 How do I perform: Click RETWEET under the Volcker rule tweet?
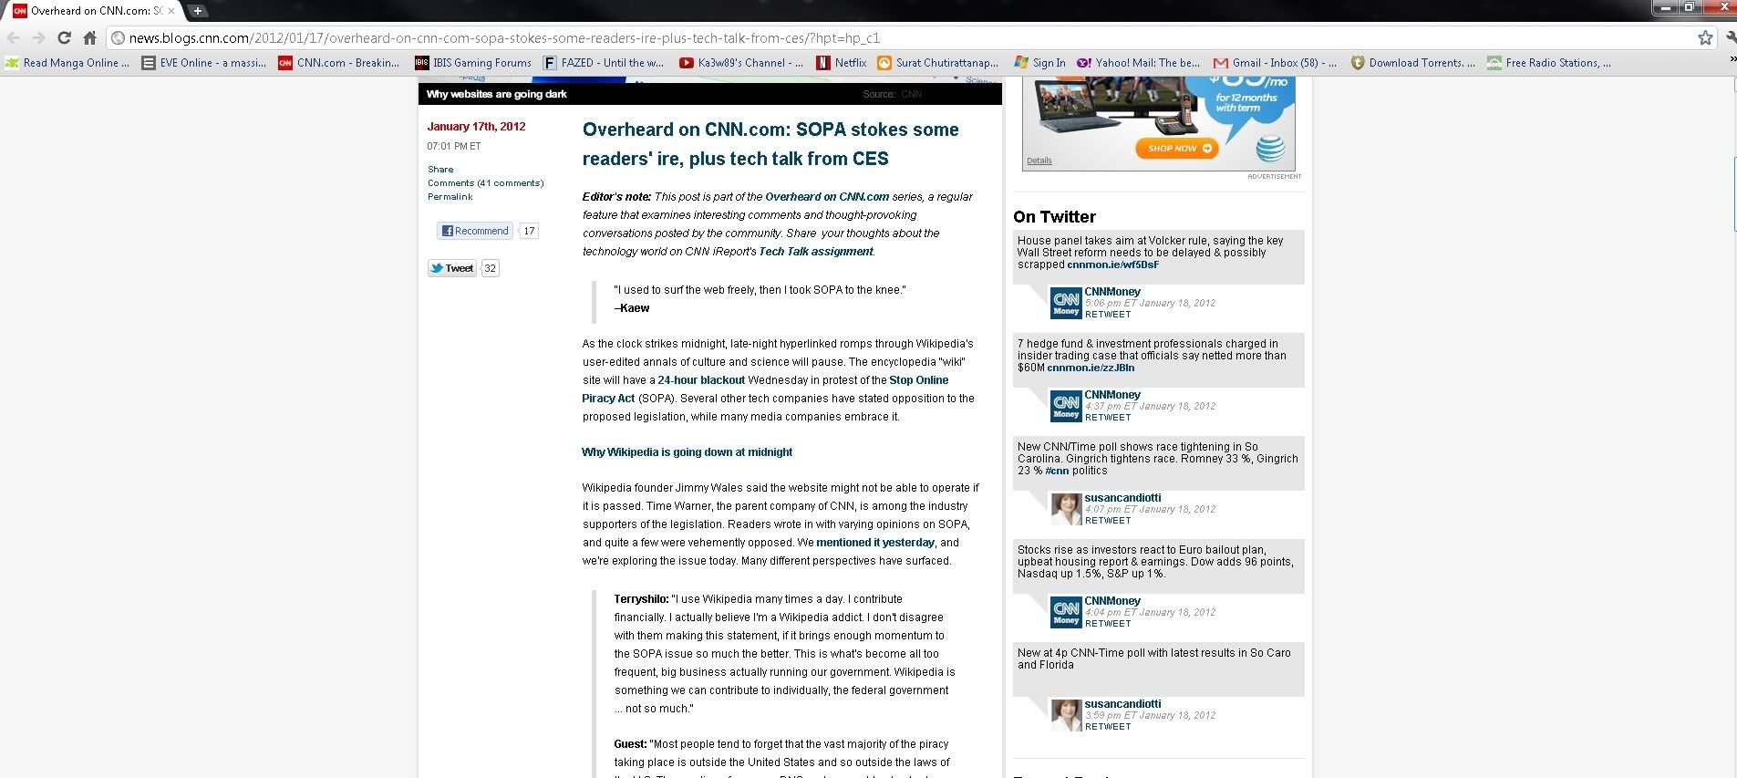(x=1107, y=315)
